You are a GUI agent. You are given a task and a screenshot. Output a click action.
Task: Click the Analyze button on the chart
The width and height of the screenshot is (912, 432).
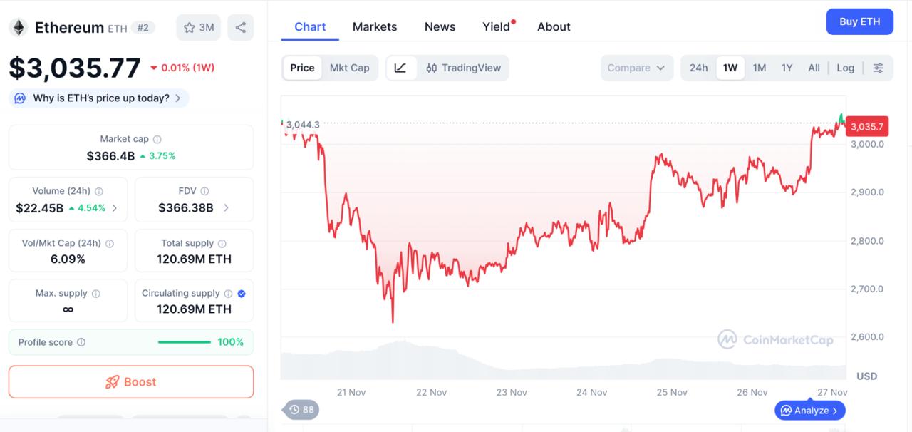pos(809,410)
